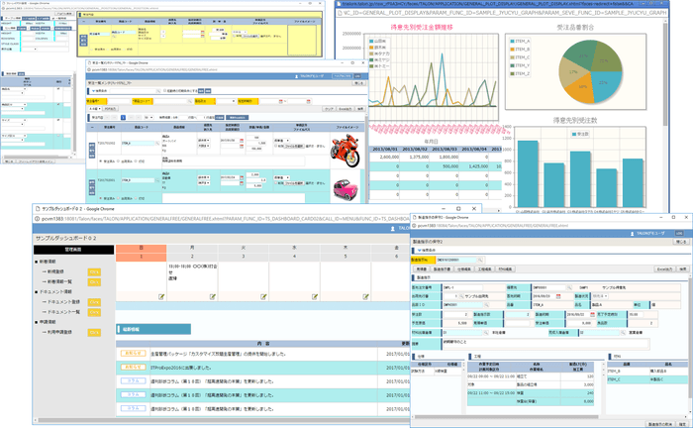This screenshot has width=693, height=428.
Task: Click the edit icon in Monday's calendar cell
Action: 214,295
